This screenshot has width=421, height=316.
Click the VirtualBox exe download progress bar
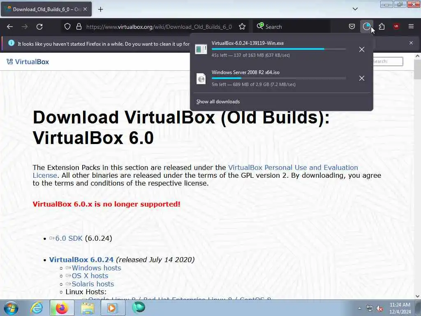(x=278, y=49)
